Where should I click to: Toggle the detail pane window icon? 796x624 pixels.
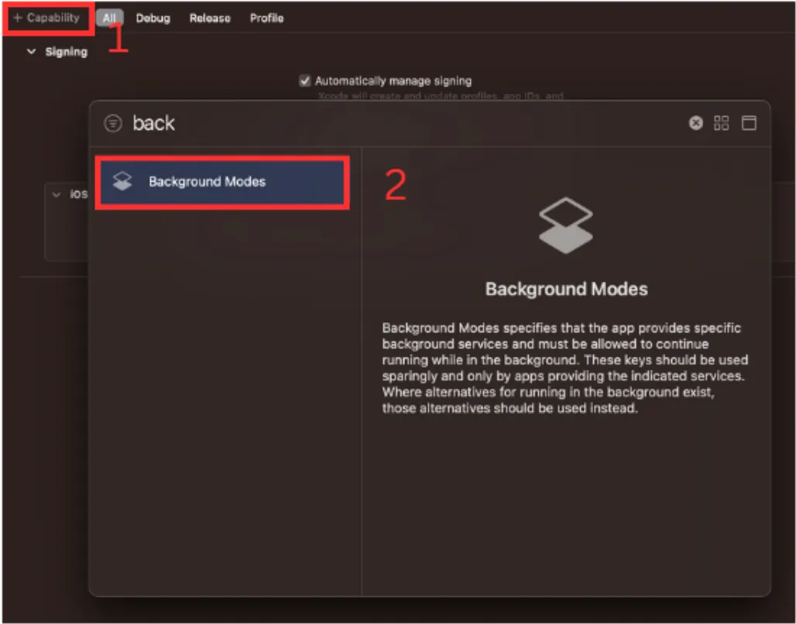point(749,123)
